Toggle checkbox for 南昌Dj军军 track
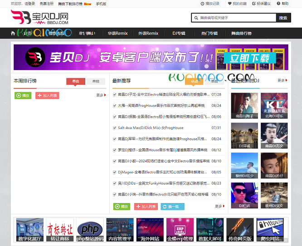The width and height of the screenshot is (302, 246). 115,139
